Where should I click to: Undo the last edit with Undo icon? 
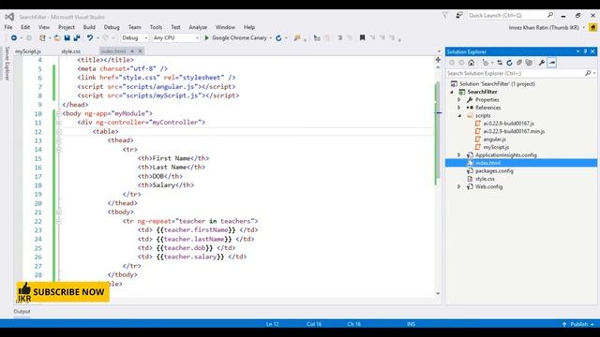tap(90, 37)
